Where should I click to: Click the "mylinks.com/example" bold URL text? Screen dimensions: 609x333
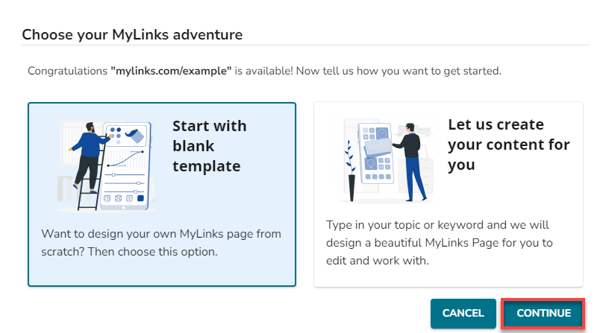tap(171, 72)
